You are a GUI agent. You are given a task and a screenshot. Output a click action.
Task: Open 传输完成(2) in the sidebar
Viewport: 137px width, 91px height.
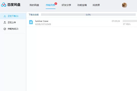click(13, 29)
